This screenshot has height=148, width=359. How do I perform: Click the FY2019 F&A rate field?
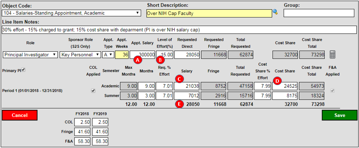click(100, 141)
